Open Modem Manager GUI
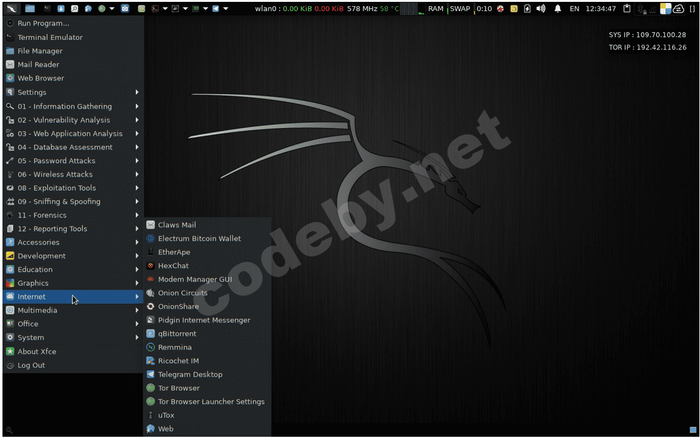The height and width of the screenshot is (438, 700). click(207, 279)
